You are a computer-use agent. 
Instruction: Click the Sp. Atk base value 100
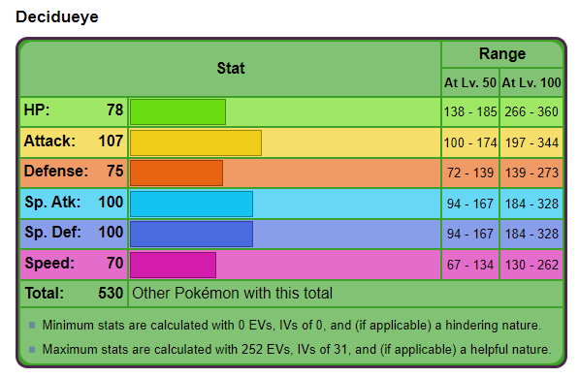click(x=111, y=203)
